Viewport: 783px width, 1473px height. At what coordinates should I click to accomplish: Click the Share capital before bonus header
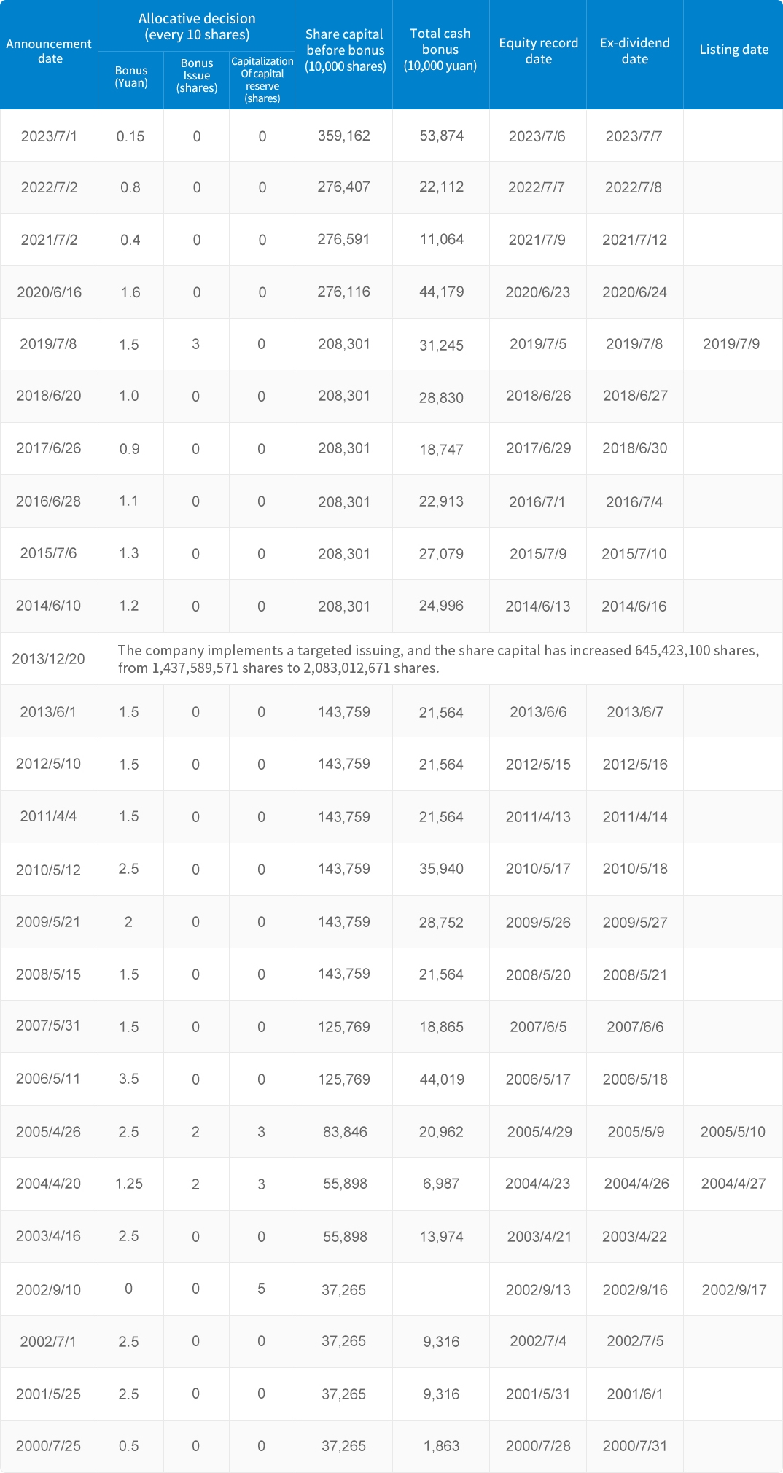345,50
